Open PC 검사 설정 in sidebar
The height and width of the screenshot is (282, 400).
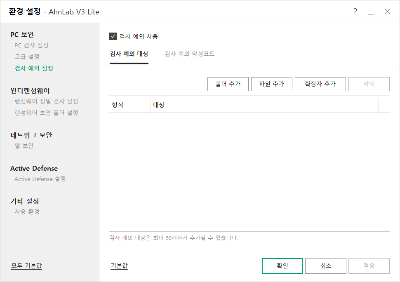(x=31, y=45)
